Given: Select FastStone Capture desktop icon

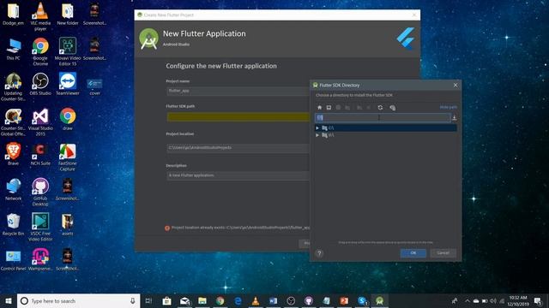Looking at the screenshot, I should coord(68,157).
